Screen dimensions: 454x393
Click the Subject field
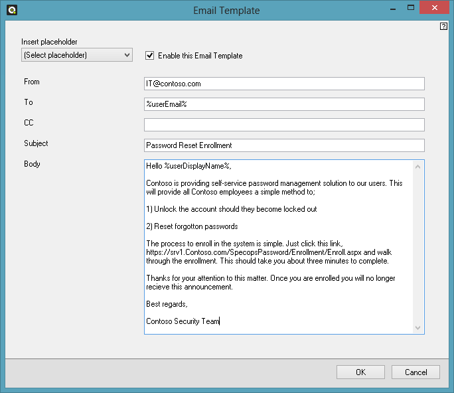pos(284,145)
